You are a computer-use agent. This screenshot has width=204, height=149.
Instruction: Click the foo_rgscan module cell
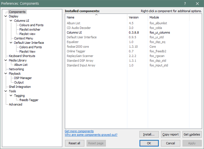(x=157, y=56)
